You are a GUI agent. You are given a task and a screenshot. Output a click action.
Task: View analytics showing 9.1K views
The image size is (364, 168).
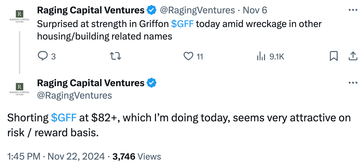(x=270, y=57)
